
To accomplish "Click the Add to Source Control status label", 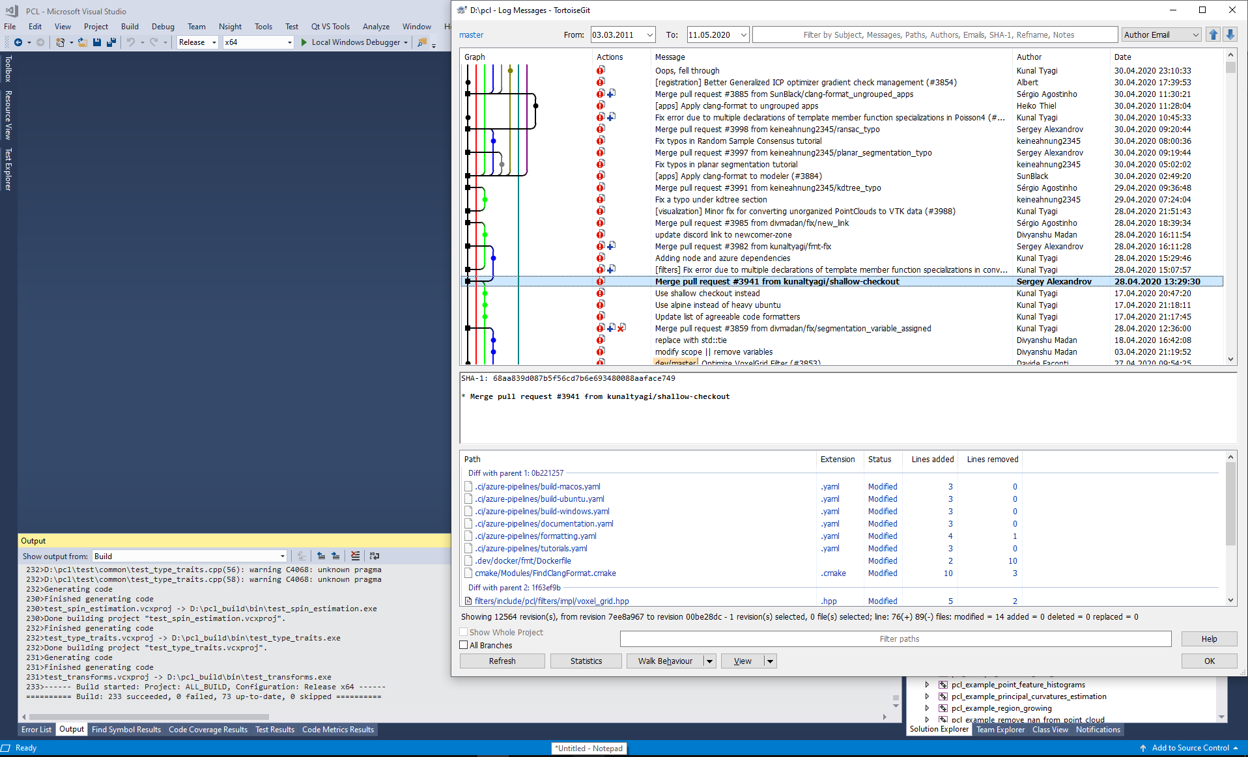I will (x=1190, y=748).
